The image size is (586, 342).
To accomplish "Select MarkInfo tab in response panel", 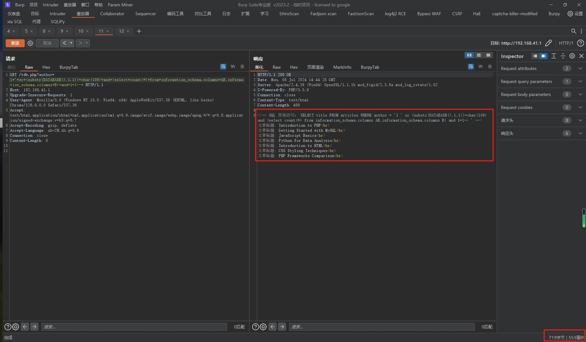I will tap(342, 67).
